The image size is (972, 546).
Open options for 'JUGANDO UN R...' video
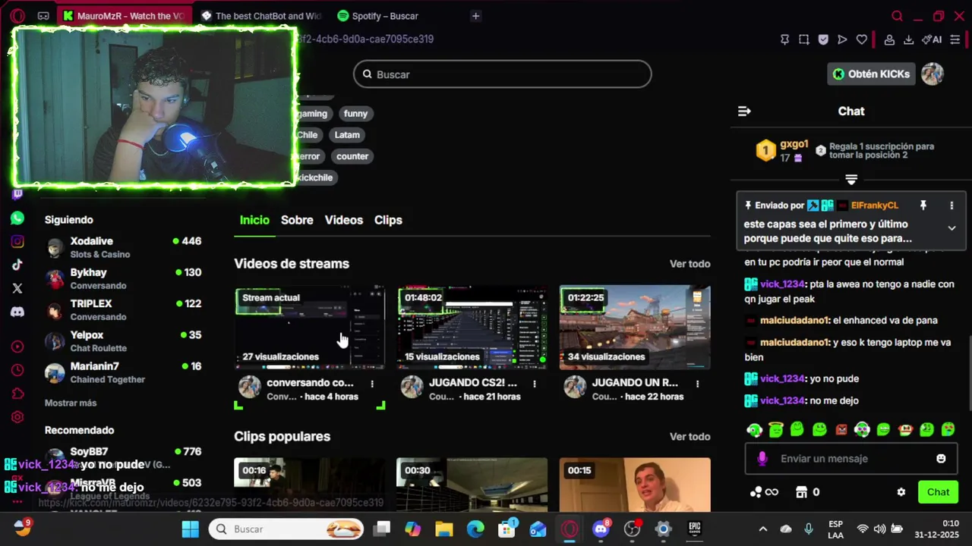[x=697, y=384]
